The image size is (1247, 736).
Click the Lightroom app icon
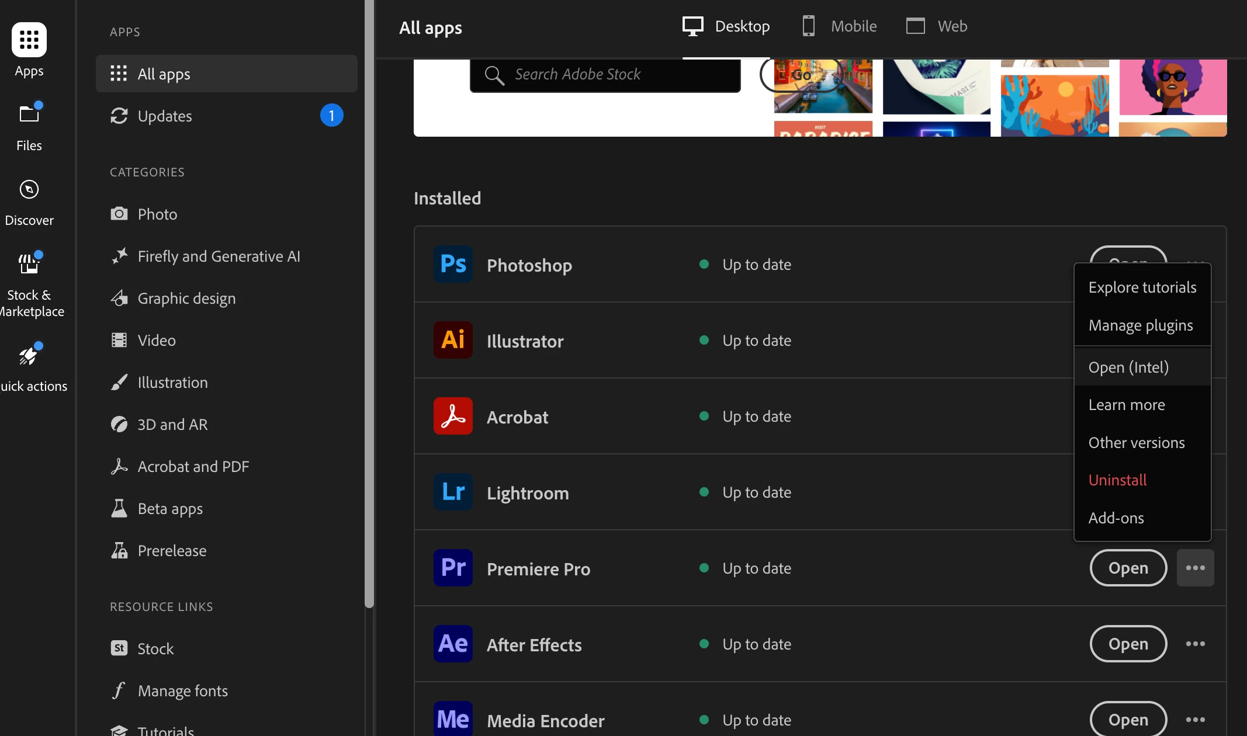coord(453,492)
